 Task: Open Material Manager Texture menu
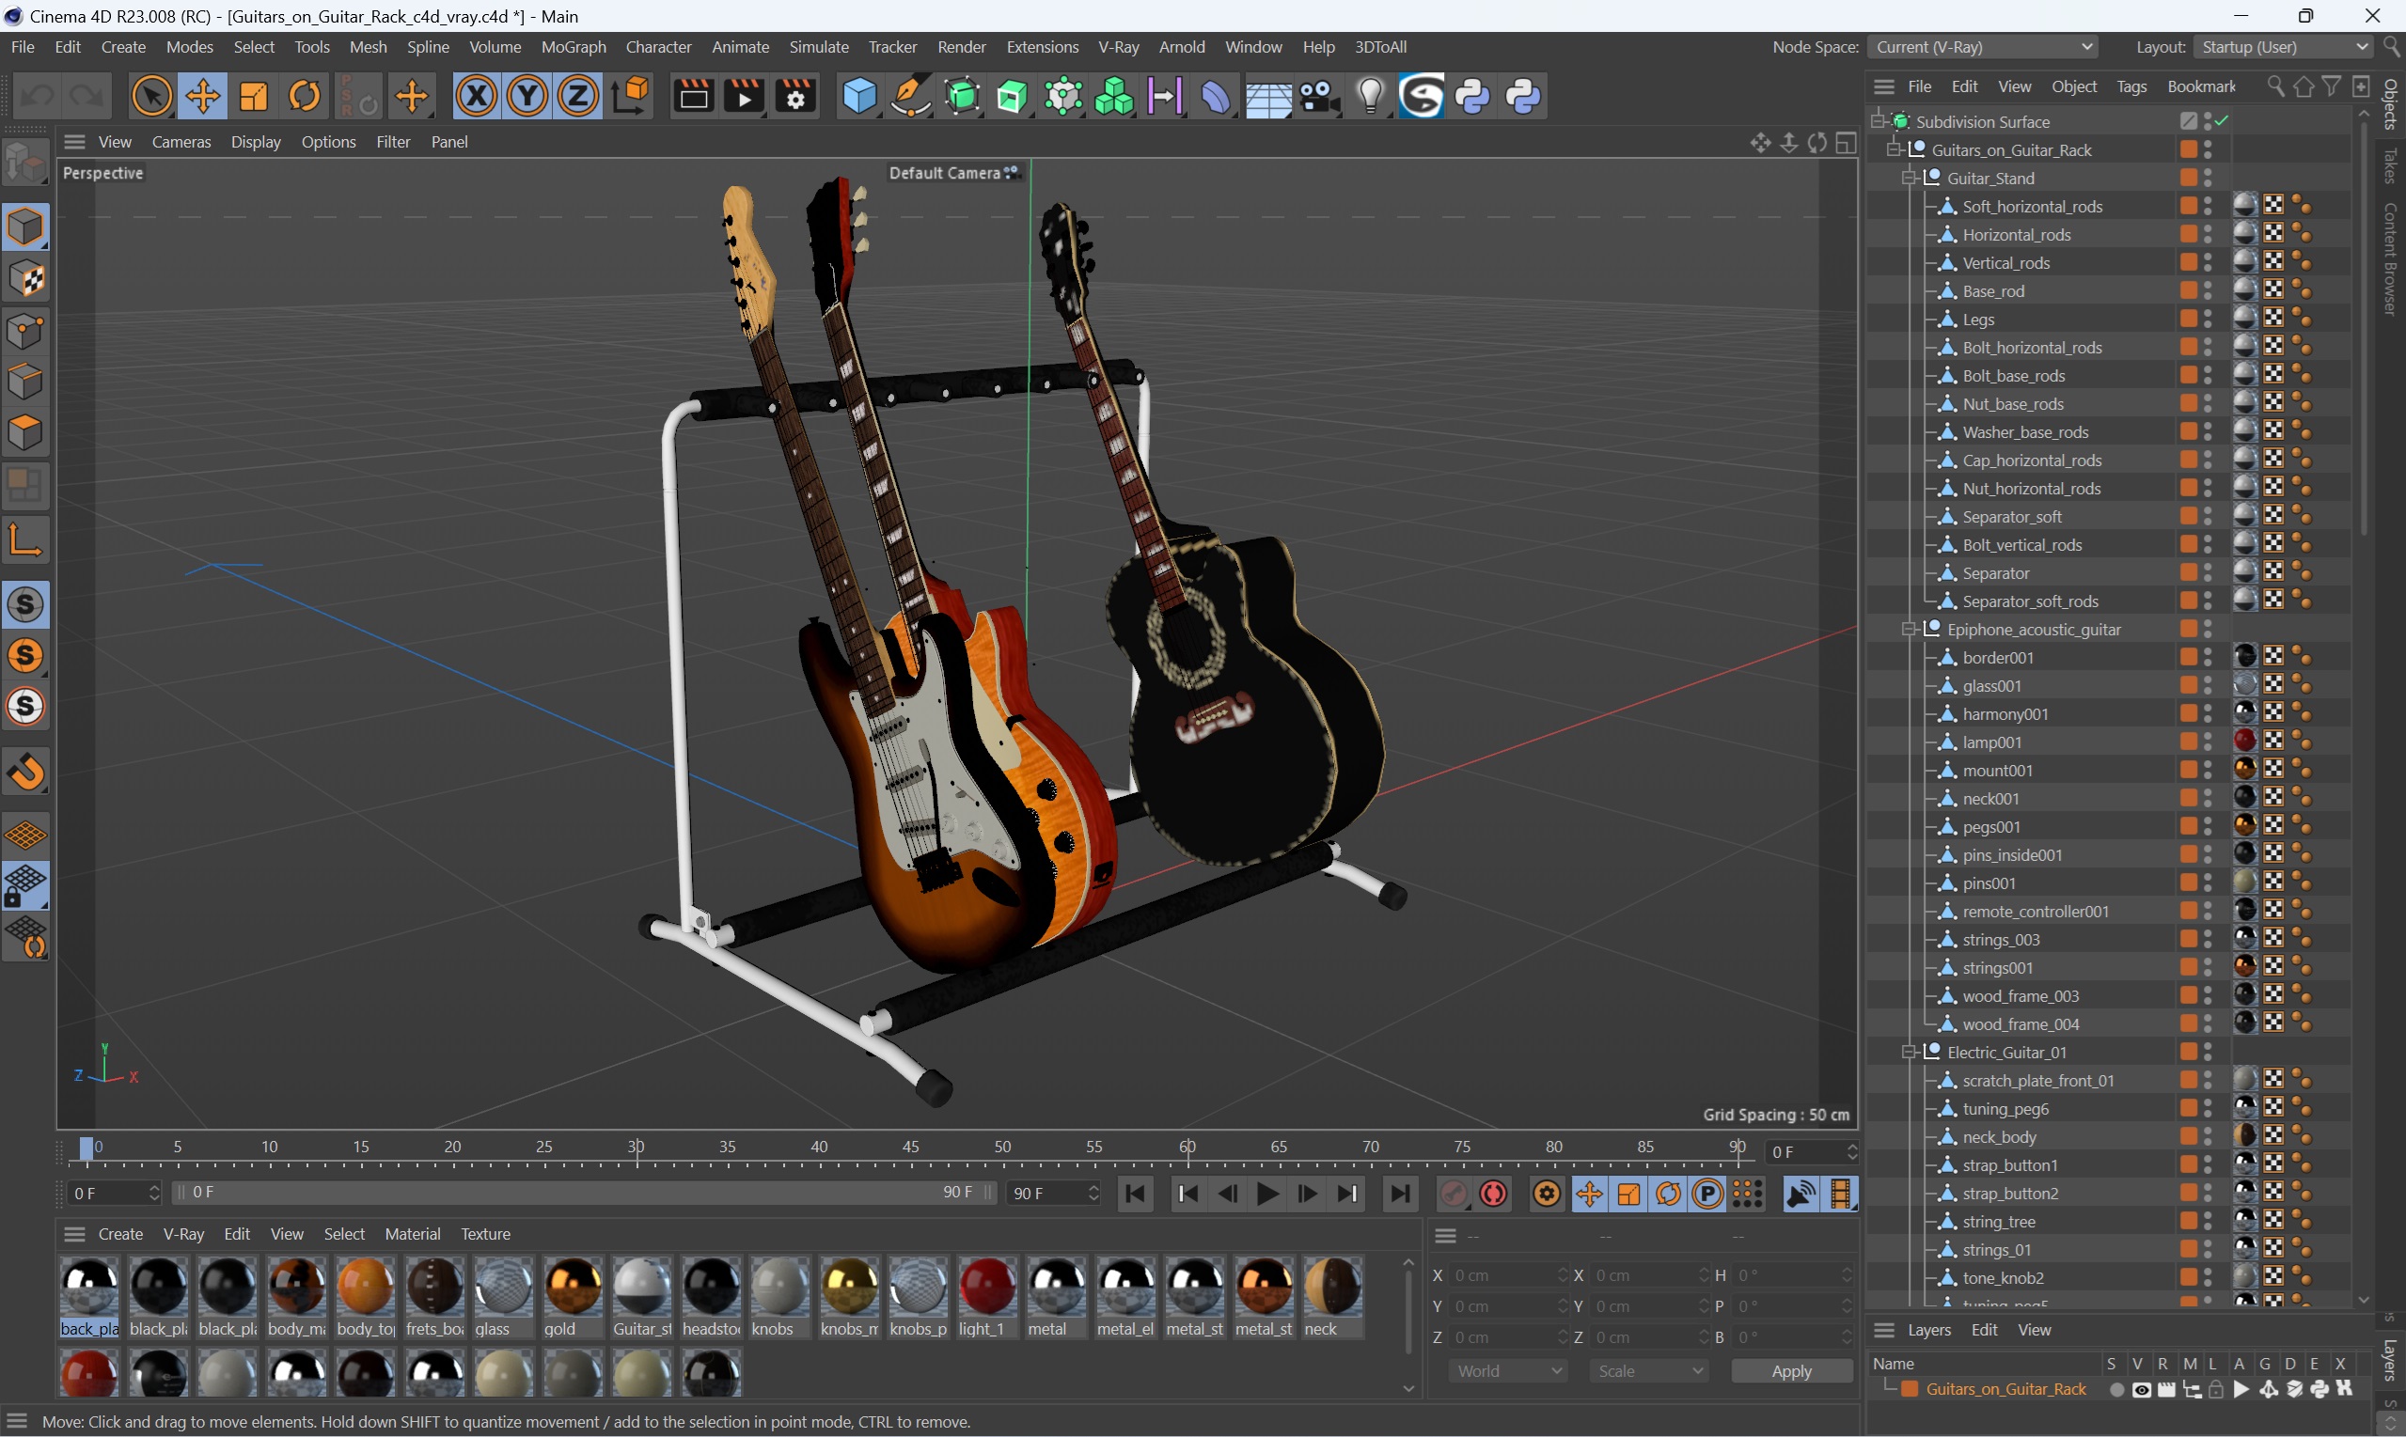[x=485, y=1234]
